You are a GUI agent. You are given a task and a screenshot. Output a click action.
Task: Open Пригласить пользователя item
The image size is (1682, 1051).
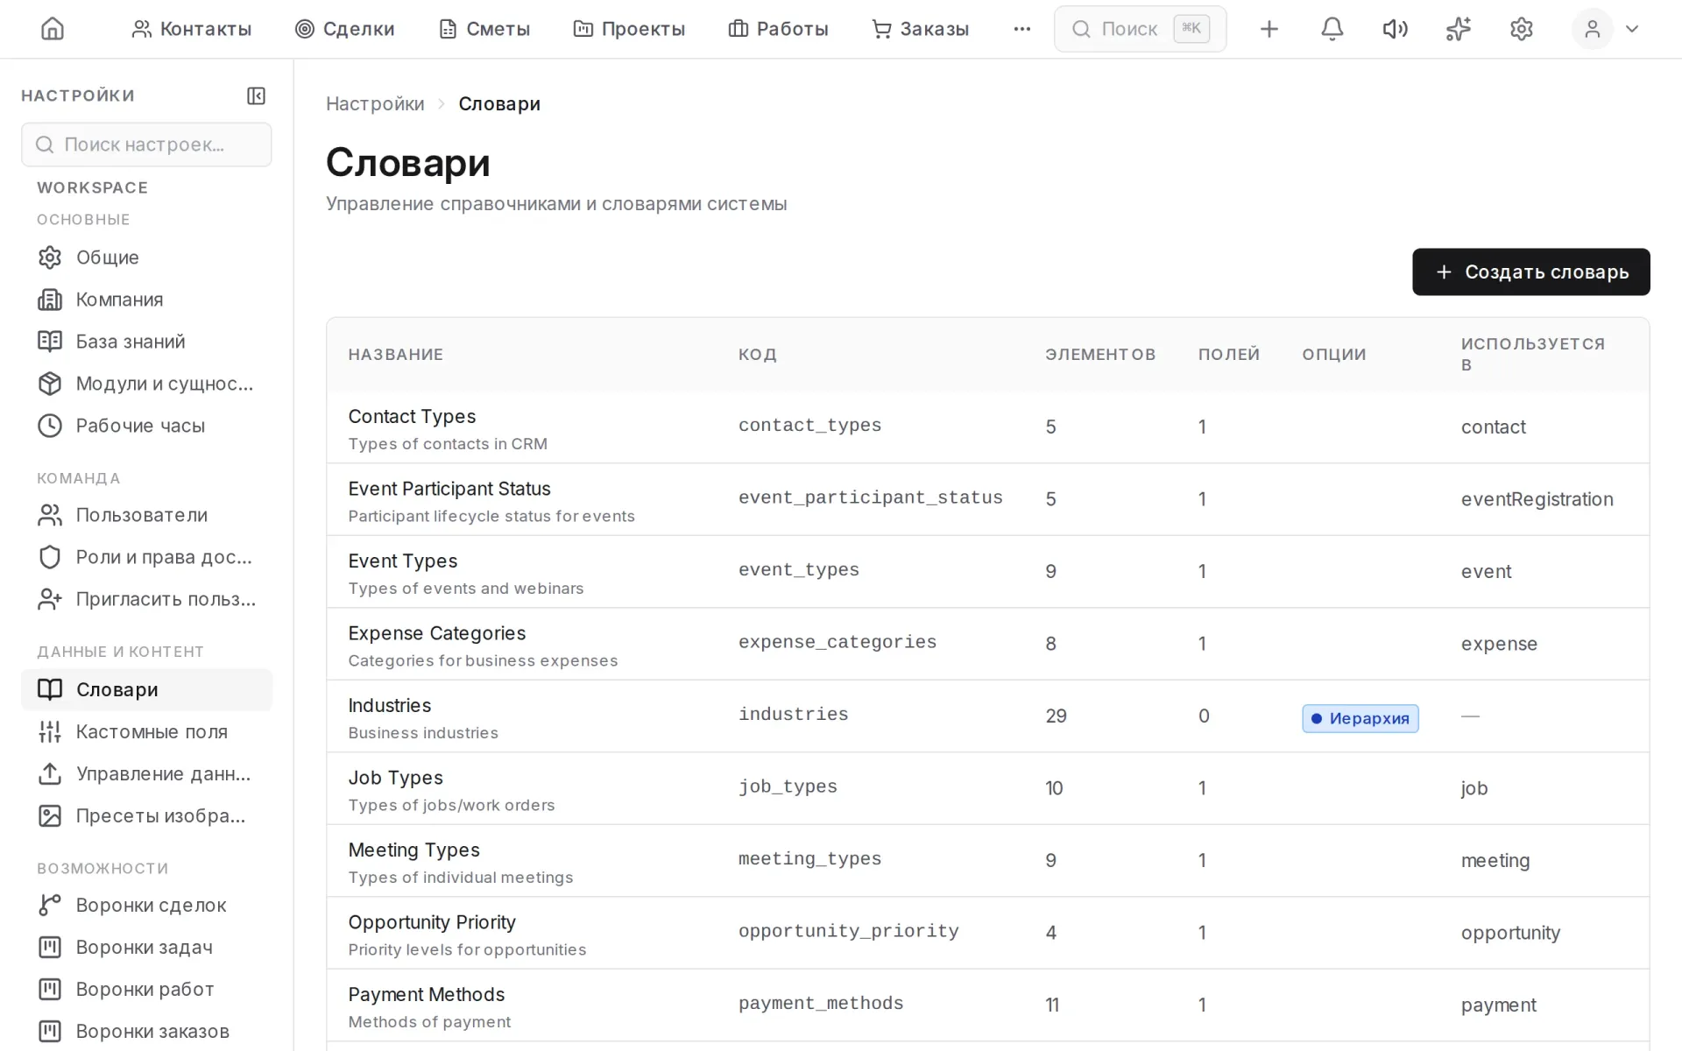[x=146, y=599]
